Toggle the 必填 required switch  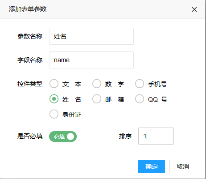pyautogui.click(x=63, y=136)
